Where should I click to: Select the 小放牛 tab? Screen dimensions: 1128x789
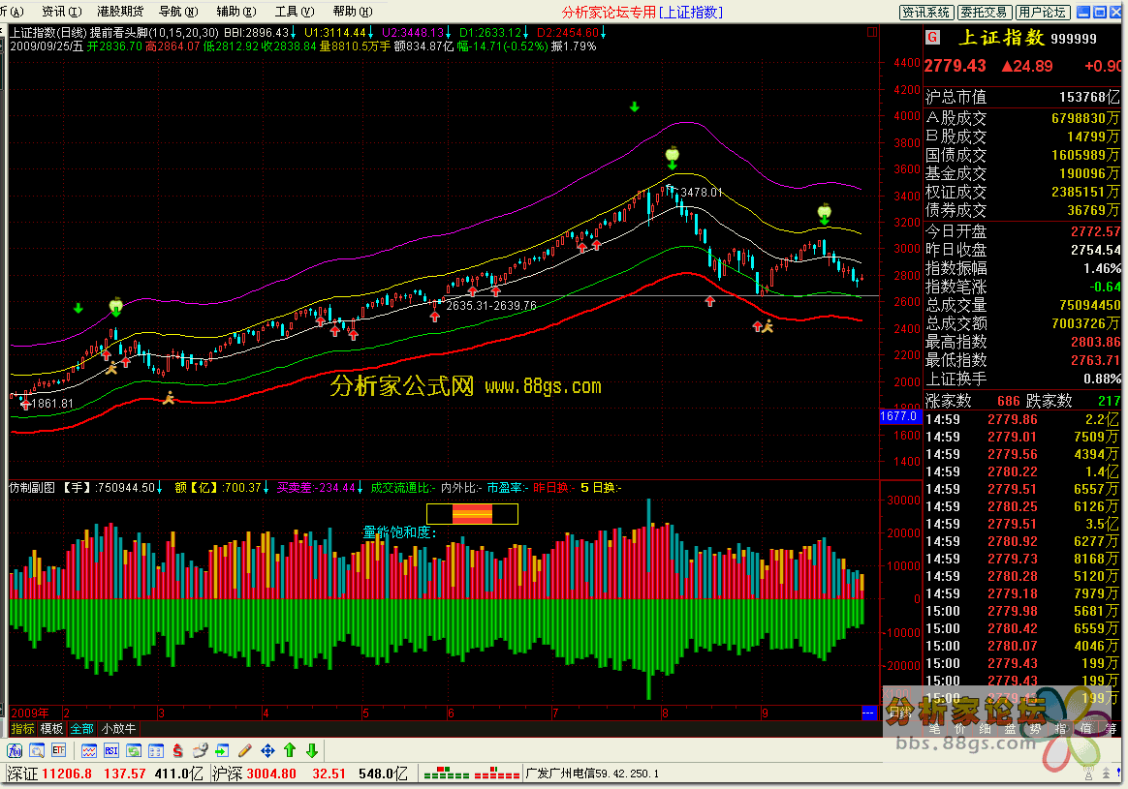[x=118, y=729]
